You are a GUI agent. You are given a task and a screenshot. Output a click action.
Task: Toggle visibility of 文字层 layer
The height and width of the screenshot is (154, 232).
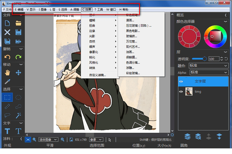(x=181, y=81)
